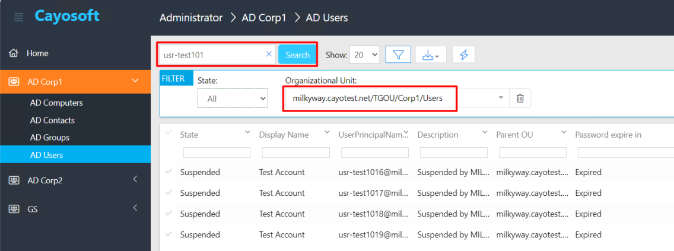This screenshot has width=674, height=251.
Task: Click Suspended state in the usr-test1017 row
Action: [x=200, y=193]
